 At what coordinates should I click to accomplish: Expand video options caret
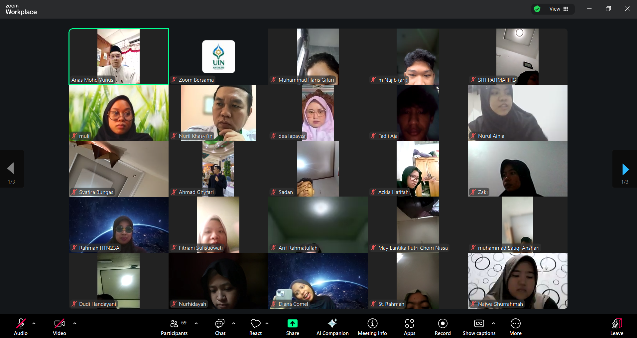(x=75, y=323)
